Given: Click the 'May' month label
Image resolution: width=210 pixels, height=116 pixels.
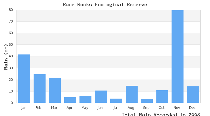Looking at the screenshot, I should (85, 108).
